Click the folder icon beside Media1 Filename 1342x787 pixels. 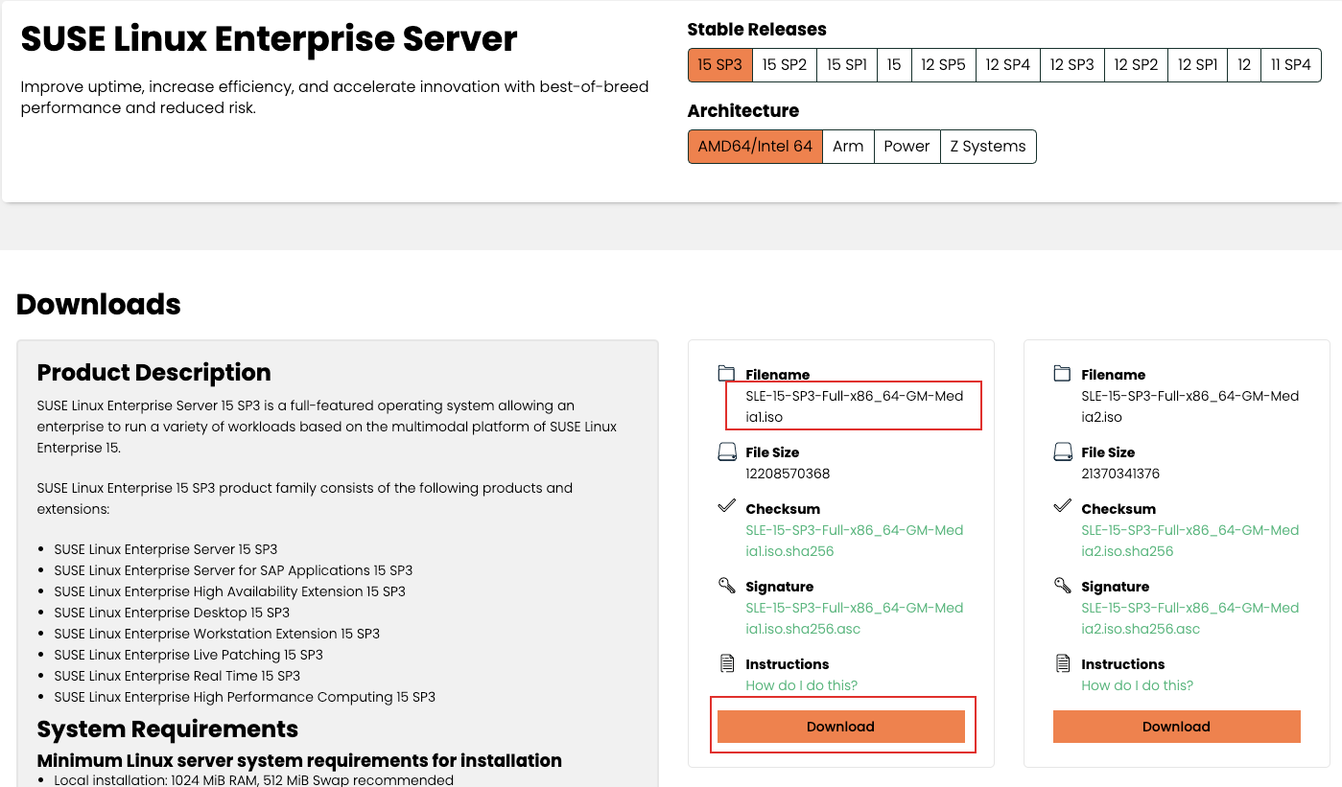point(726,373)
